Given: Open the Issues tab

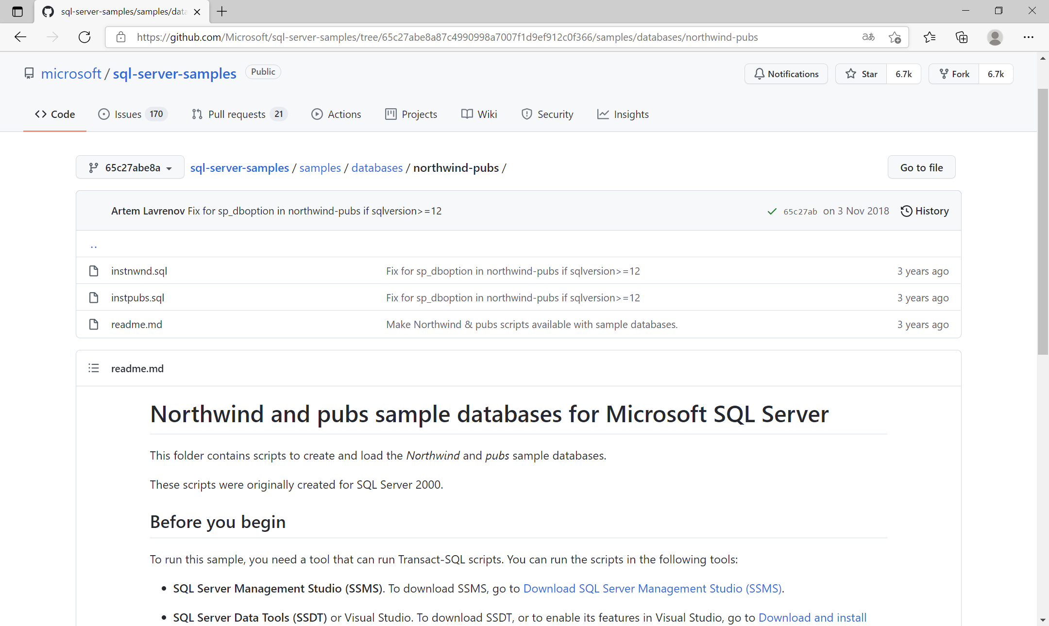Looking at the screenshot, I should pyautogui.click(x=133, y=114).
